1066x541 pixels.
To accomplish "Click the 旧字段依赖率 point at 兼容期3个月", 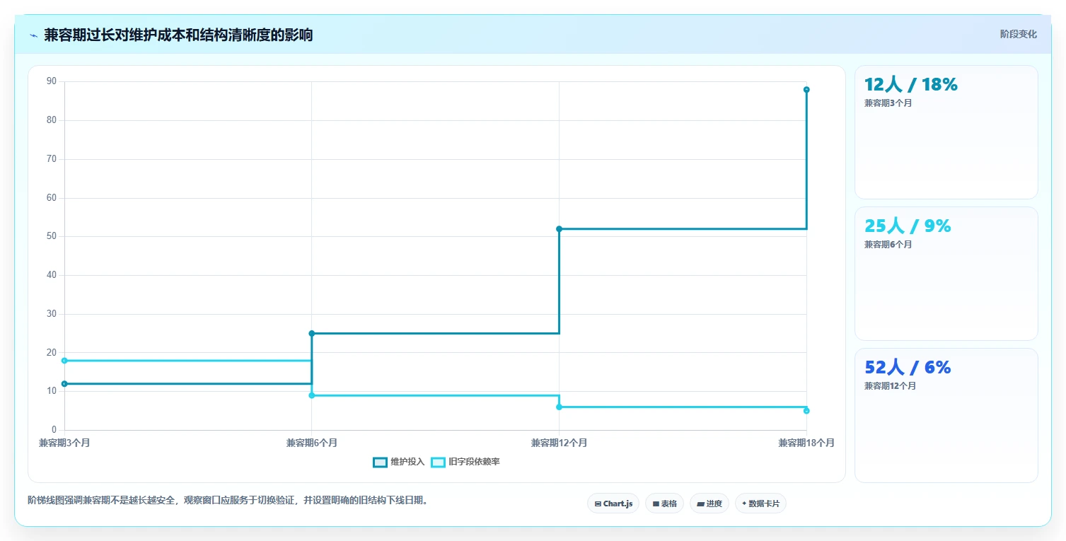I will [64, 361].
